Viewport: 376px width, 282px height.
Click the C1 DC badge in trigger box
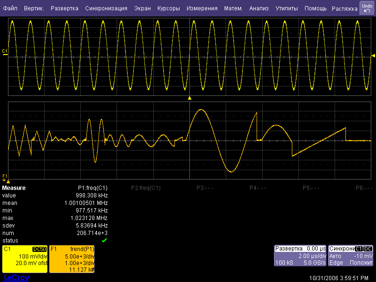click(x=364, y=249)
